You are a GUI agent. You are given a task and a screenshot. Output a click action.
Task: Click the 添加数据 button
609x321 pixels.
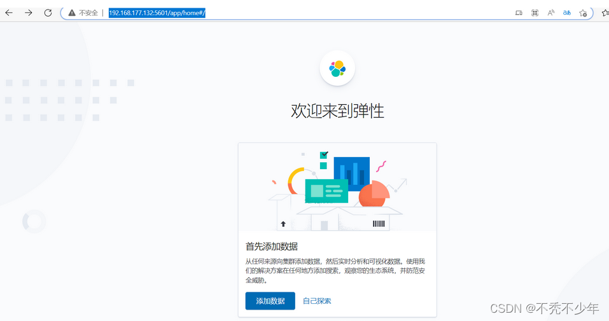pyautogui.click(x=270, y=301)
